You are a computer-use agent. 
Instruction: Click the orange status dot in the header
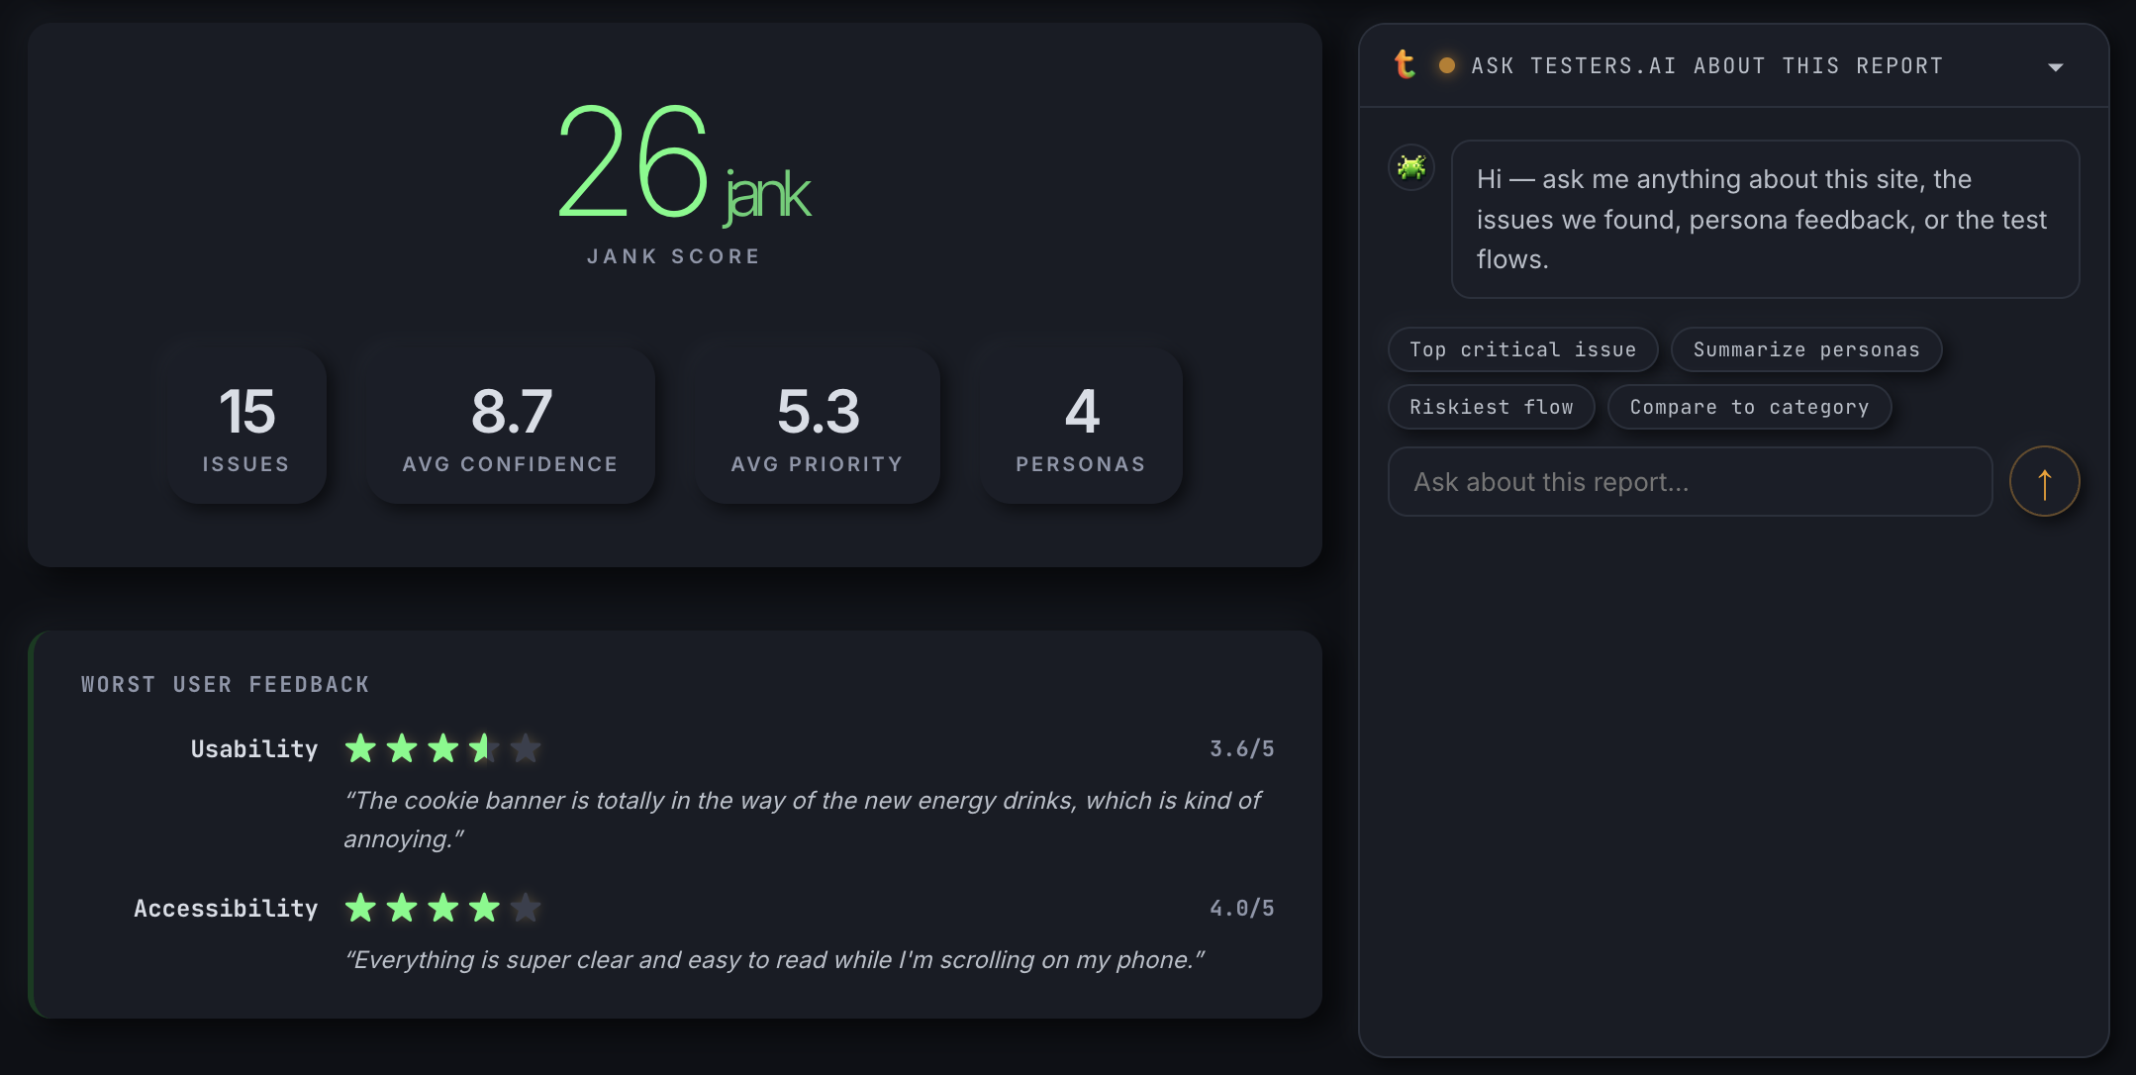(x=1447, y=65)
